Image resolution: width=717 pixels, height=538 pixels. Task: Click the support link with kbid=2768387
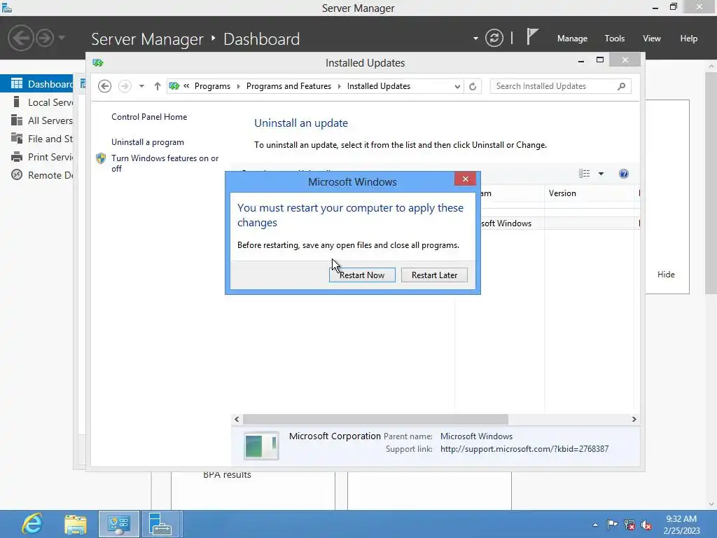(524, 449)
